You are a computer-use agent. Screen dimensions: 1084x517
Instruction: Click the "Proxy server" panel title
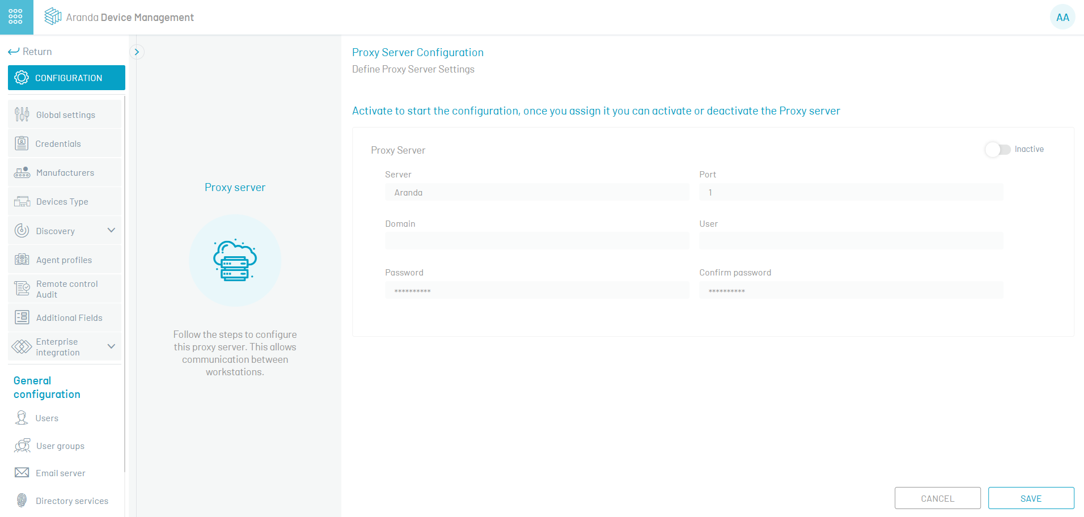[x=235, y=188]
